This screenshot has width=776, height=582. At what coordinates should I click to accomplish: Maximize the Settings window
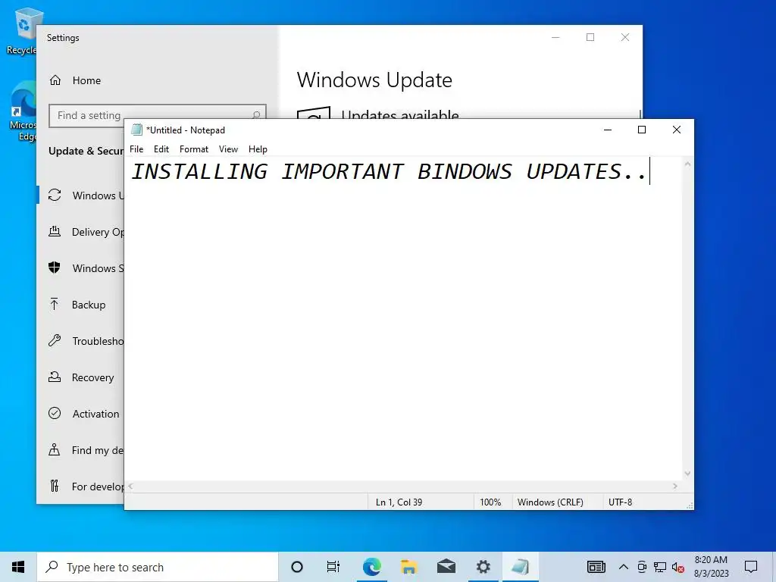click(x=590, y=37)
